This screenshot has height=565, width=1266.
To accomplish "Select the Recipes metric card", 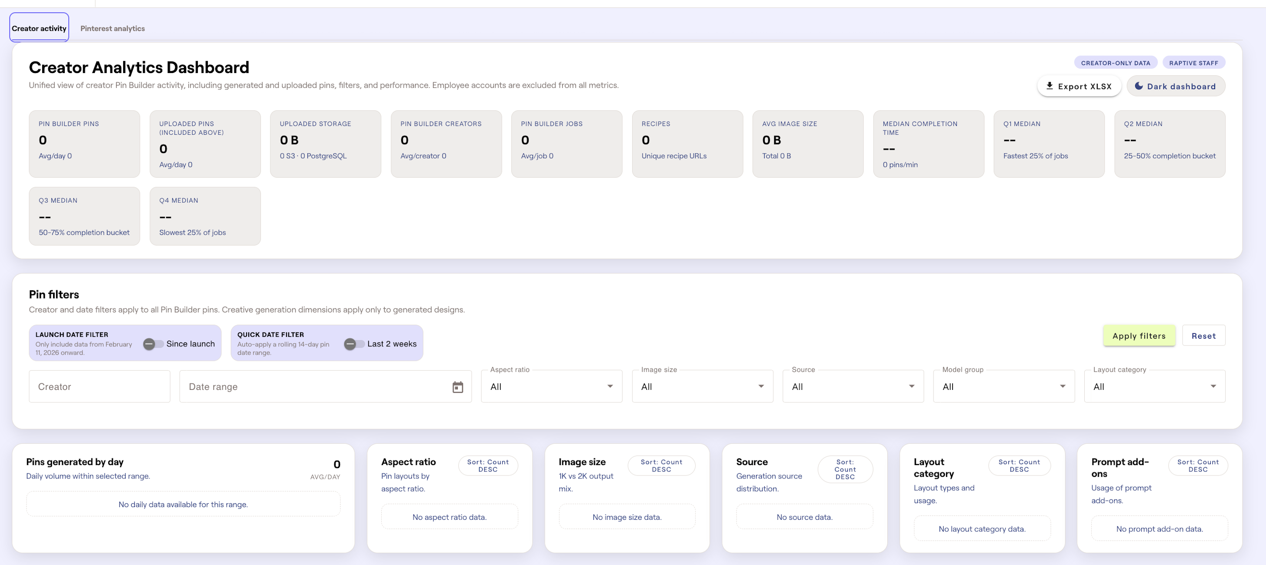I will (x=687, y=144).
